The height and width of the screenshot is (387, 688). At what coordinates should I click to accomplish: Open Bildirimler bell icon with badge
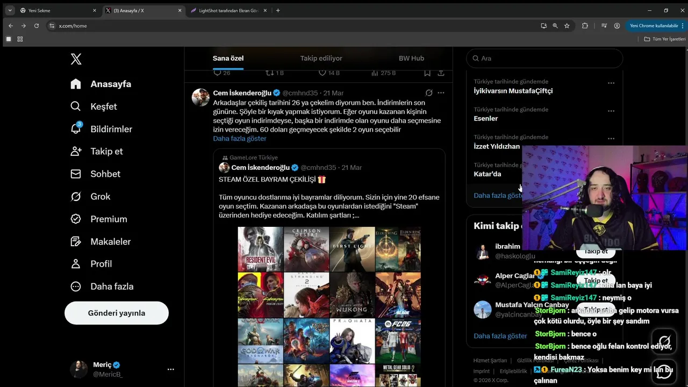click(x=76, y=128)
